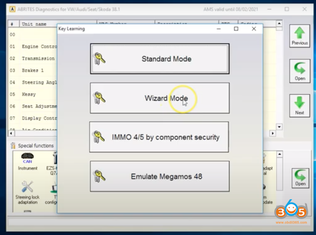Open Steering lock adaptation function
The width and height of the screenshot is (316, 235).
27,193
